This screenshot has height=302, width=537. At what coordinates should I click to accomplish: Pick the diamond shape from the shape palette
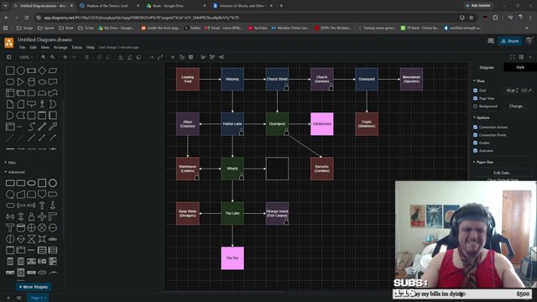42,70
